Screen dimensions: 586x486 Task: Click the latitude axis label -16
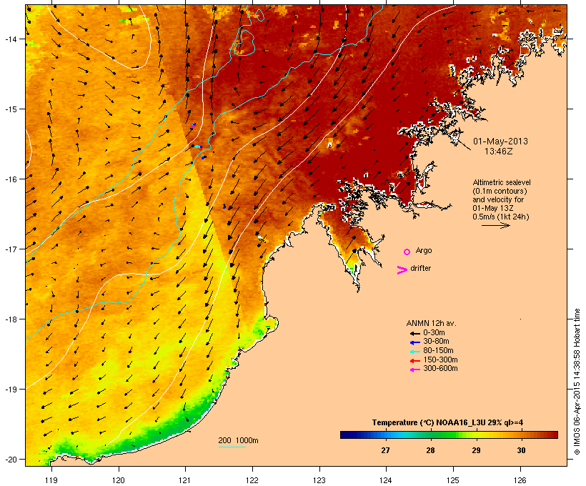pyautogui.click(x=11, y=179)
